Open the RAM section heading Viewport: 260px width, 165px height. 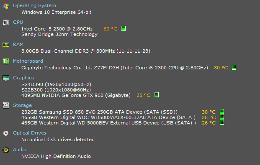click(18, 44)
